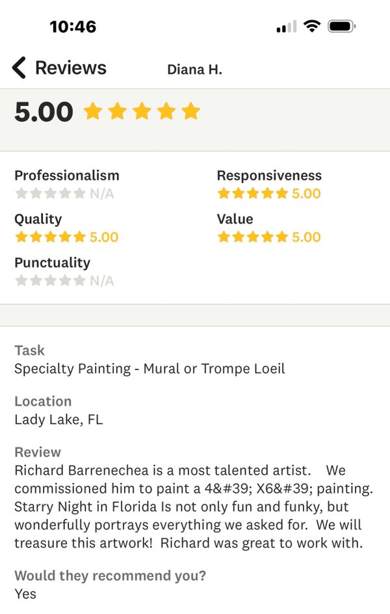Select the Diana H. reviewer name

[x=194, y=70]
